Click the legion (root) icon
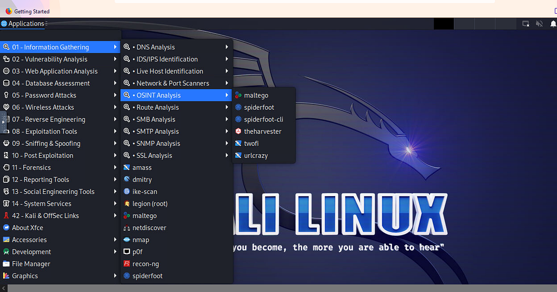The image size is (557, 292). 127,203
